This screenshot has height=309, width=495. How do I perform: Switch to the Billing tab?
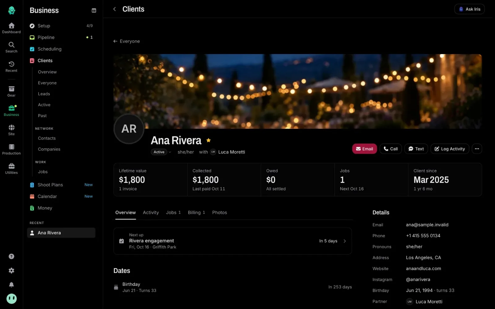(x=196, y=213)
